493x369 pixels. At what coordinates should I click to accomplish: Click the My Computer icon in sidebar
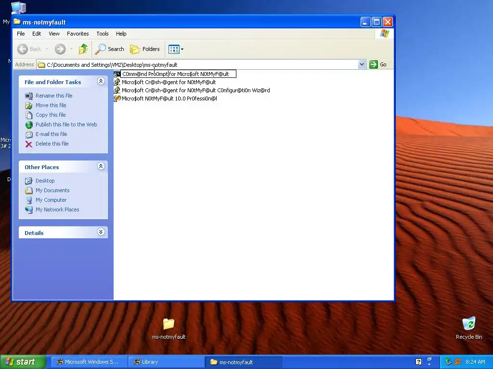coord(29,200)
